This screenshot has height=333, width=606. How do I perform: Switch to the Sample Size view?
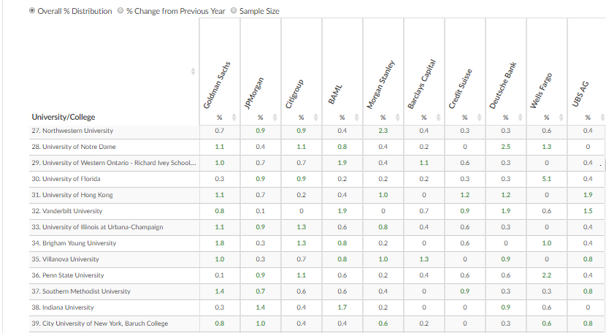pyautogui.click(x=234, y=11)
